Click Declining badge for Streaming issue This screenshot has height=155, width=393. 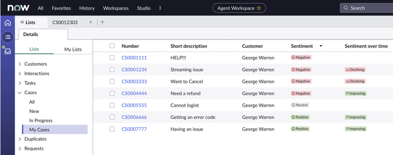(x=355, y=69)
